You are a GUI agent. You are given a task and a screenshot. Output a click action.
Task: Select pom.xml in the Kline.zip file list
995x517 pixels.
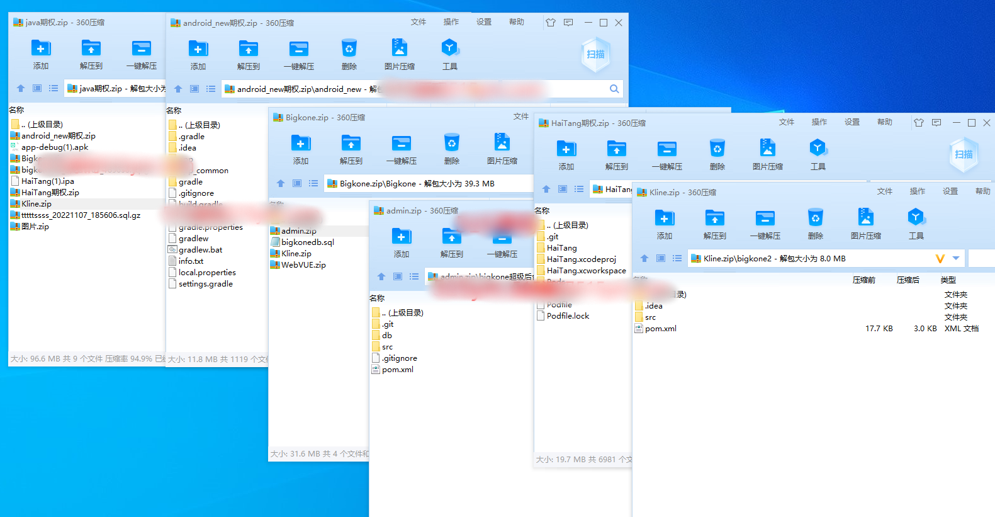pos(660,329)
